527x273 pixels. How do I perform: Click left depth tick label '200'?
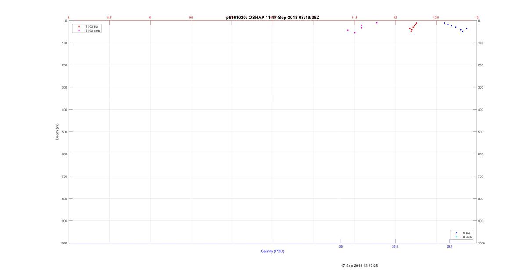[64, 65]
